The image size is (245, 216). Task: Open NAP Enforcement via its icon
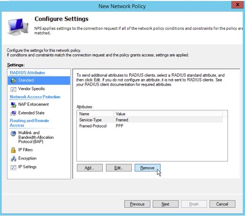point(13,104)
